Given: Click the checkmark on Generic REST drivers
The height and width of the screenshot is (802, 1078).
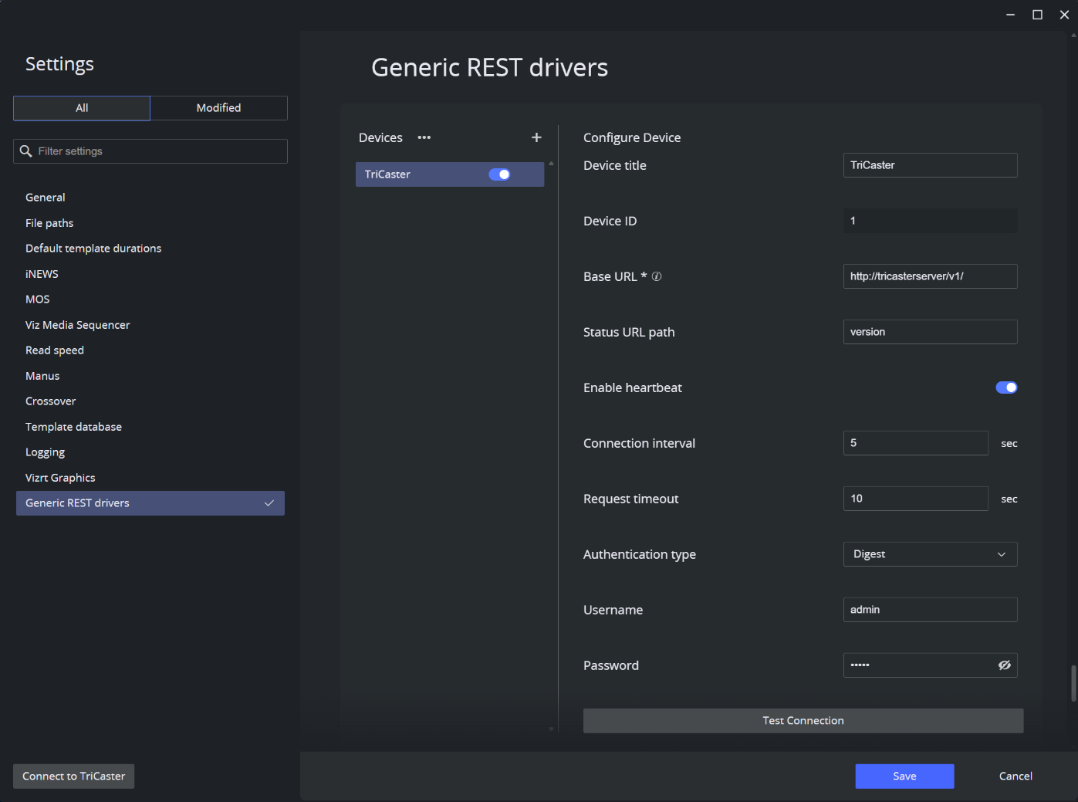Looking at the screenshot, I should (269, 503).
